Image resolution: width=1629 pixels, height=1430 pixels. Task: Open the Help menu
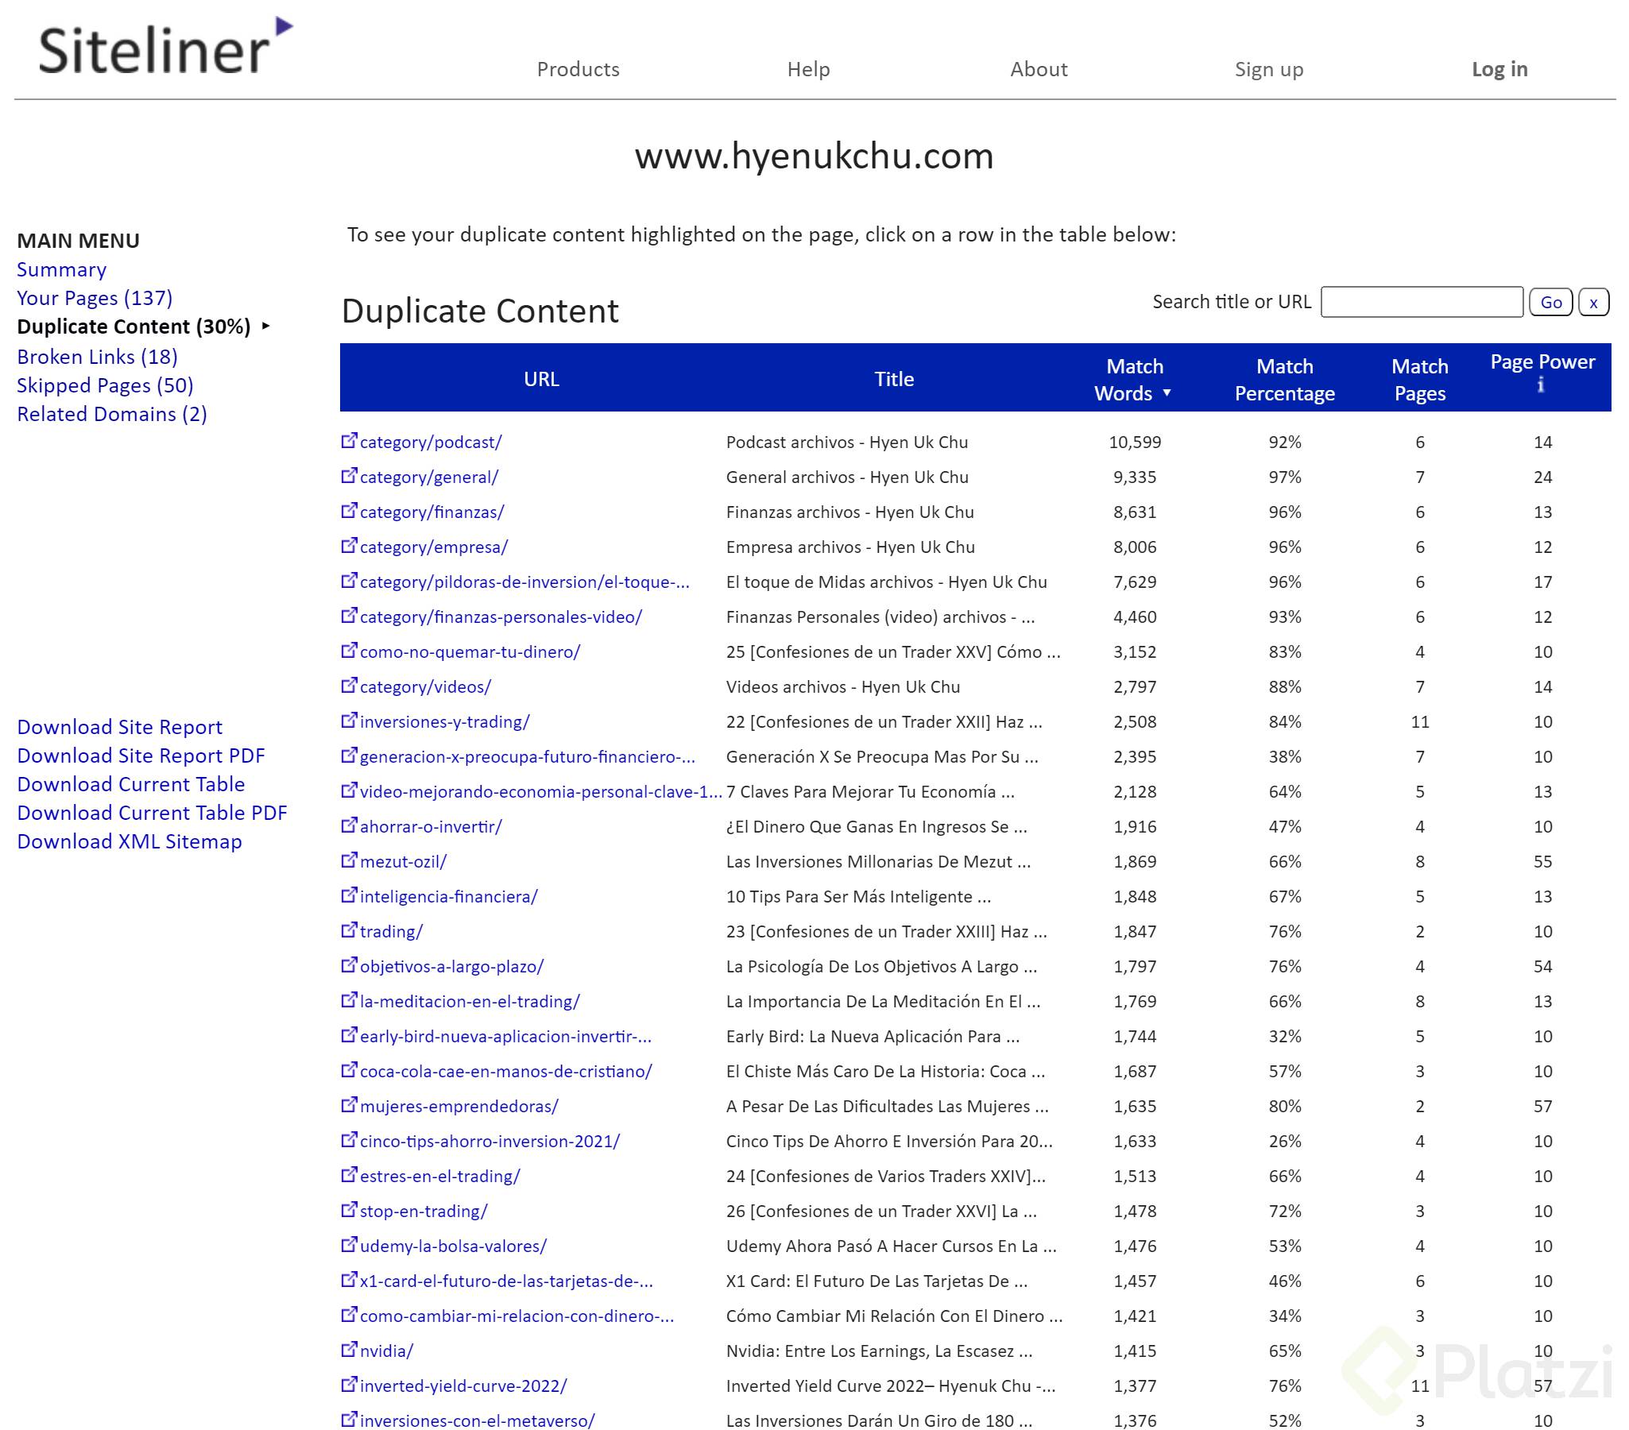(x=808, y=69)
